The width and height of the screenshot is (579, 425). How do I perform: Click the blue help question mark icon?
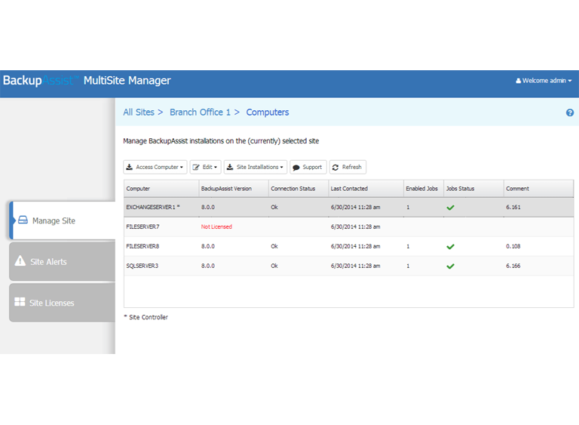[x=570, y=112]
